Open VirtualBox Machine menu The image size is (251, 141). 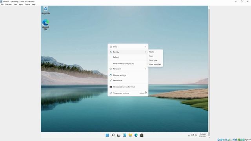[x=9, y=4]
